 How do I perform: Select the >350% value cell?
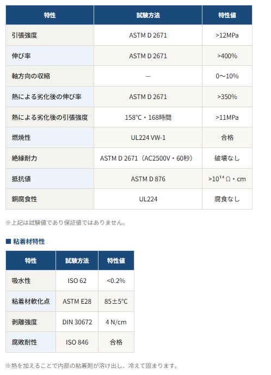click(227, 97)
